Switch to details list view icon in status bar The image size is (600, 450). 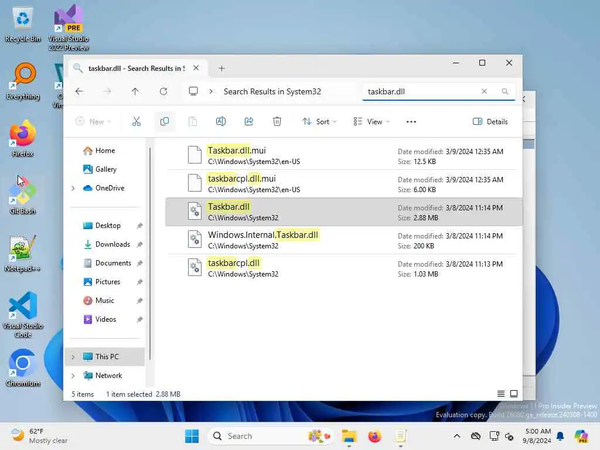pyautogui.click(x=500, y=394)
